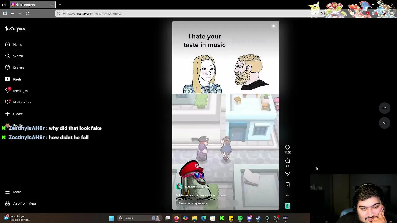Save the reel with the bookmark icon
397x223 pixels.
[x=288, y=185]
